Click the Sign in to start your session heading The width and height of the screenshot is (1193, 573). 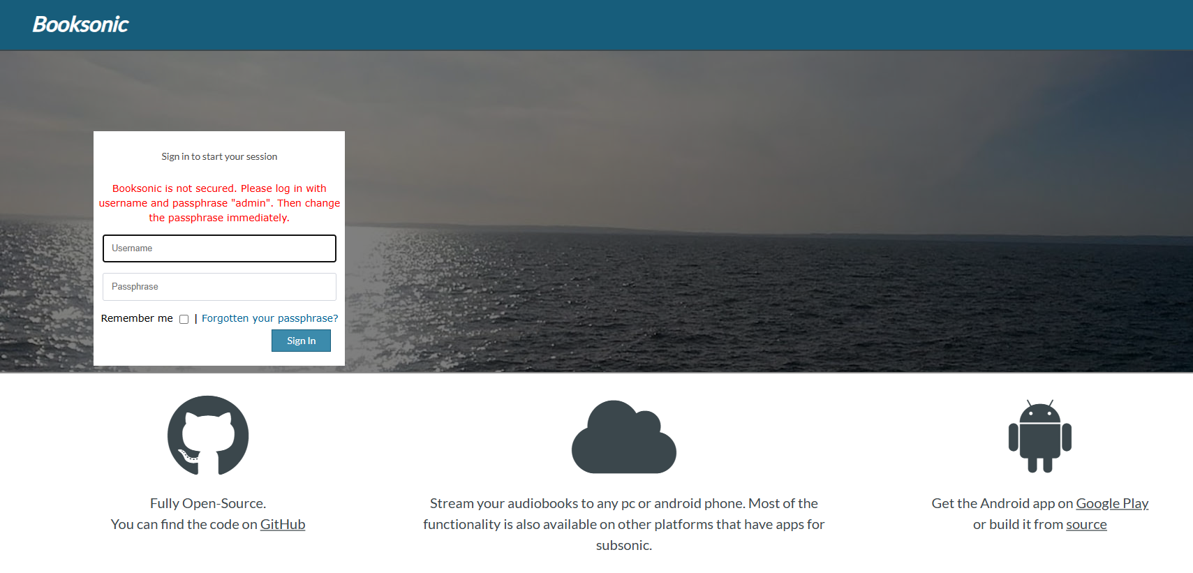(x=219, y=156)
